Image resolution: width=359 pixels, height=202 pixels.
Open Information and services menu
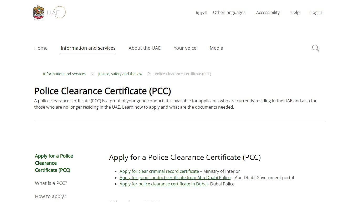click(88, 48)
